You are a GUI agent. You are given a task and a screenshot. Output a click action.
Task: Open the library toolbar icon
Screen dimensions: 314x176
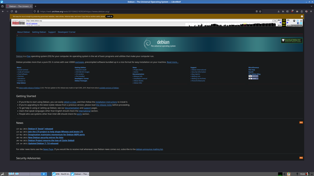283,11
